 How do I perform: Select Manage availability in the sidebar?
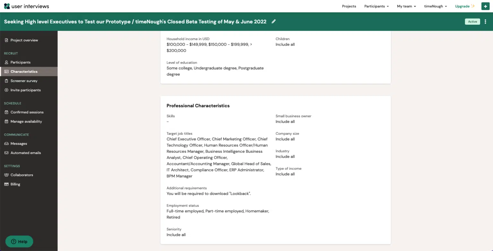(26, 122)
